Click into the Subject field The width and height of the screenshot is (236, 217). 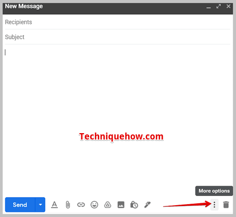[x=117, y=37]
